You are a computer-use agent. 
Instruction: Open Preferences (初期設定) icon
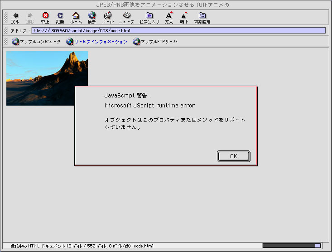coord(202,15)
